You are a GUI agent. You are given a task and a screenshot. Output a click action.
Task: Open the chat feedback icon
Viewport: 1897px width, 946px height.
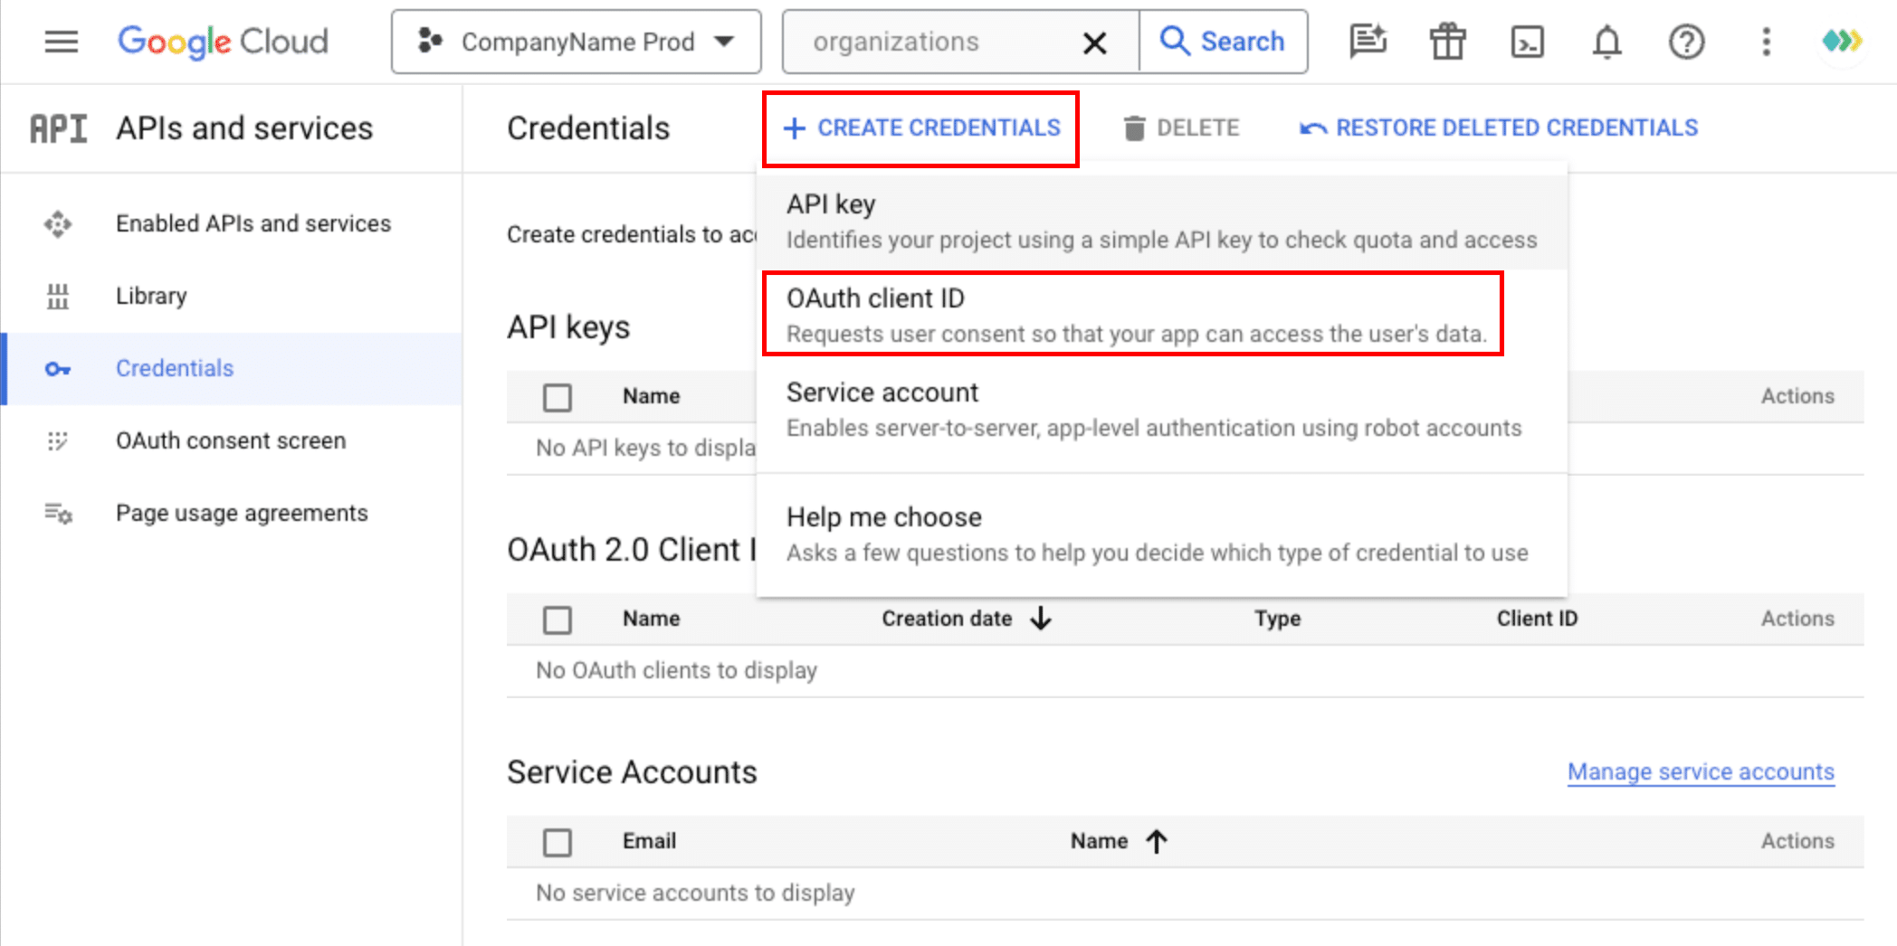click(1368, 42)
